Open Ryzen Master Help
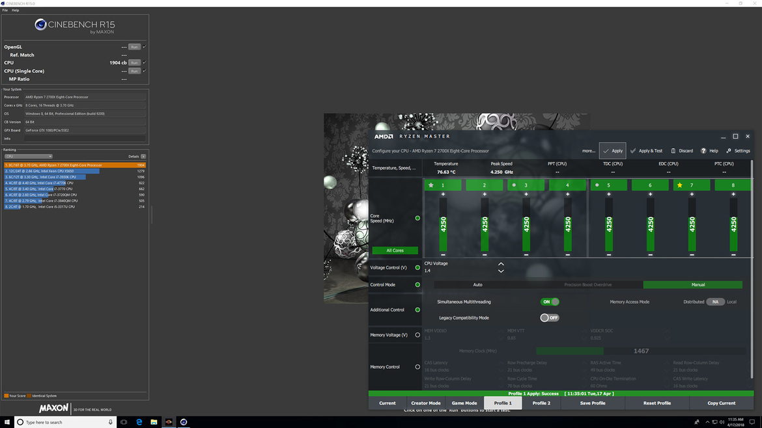Viewport: 762px width, 428px height. click(709, 151)
